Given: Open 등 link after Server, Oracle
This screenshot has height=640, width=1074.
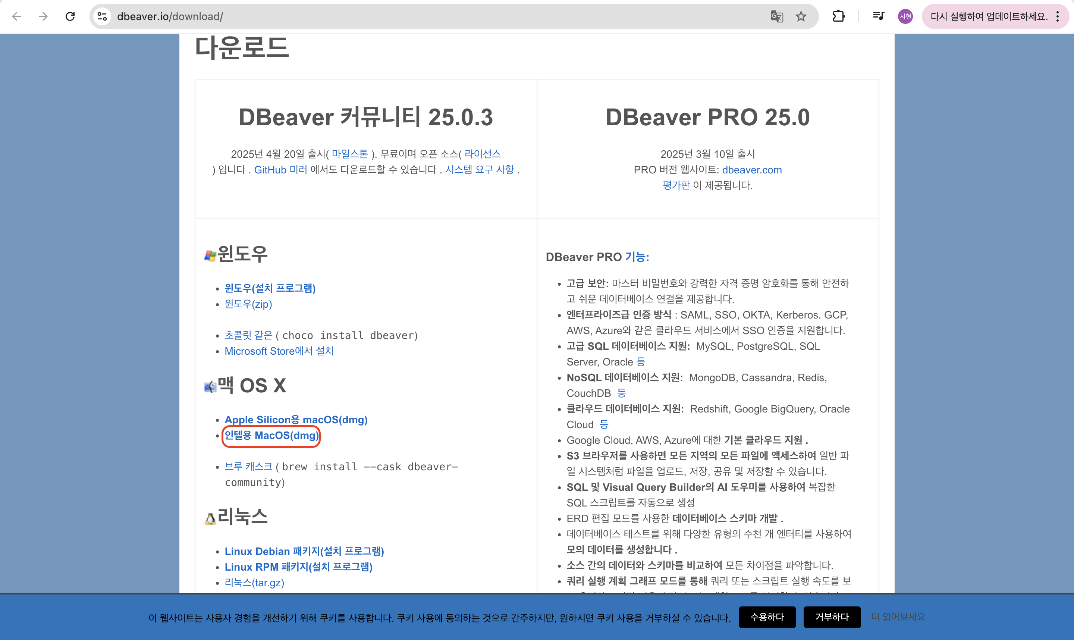Looking at the screenshot, I should pos(641,362).
